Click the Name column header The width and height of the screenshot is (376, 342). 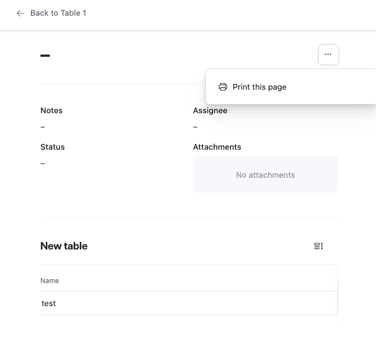(x=50, y=280)
